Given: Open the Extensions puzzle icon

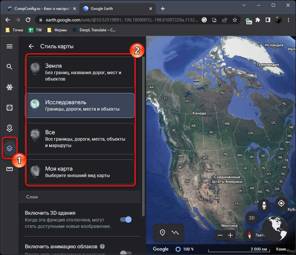Looking at the screenshot, I should tap(258, 20).
